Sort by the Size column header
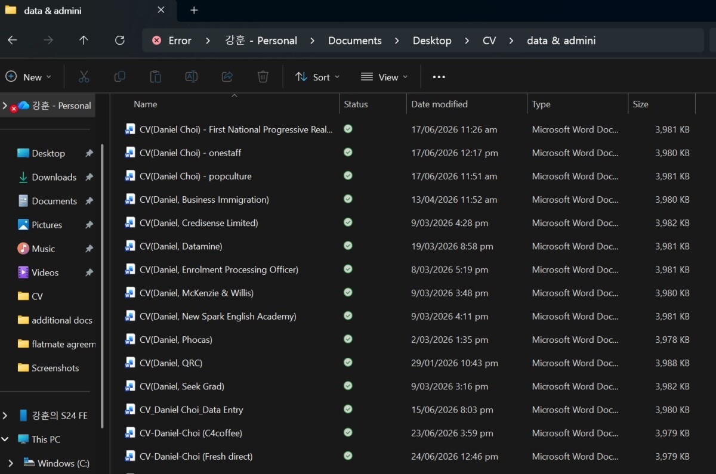 (x=641, y=104)
